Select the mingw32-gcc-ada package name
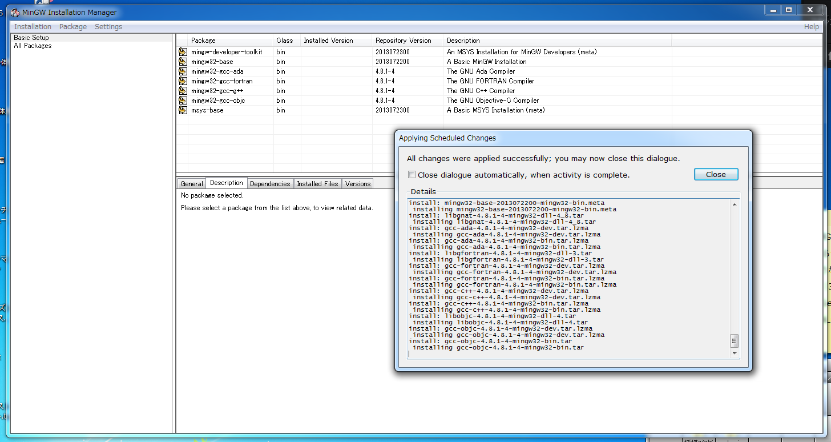Image resolution: width=831 pixels, height=442 pixels. [x=217, y=71]
